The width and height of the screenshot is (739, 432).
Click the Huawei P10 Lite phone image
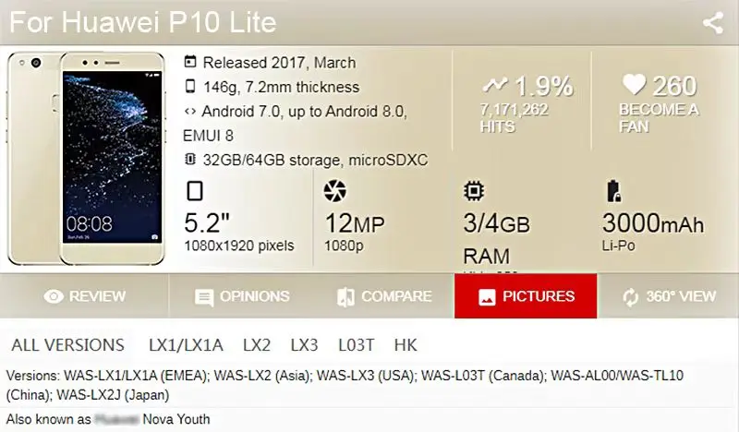pos(90,159)
